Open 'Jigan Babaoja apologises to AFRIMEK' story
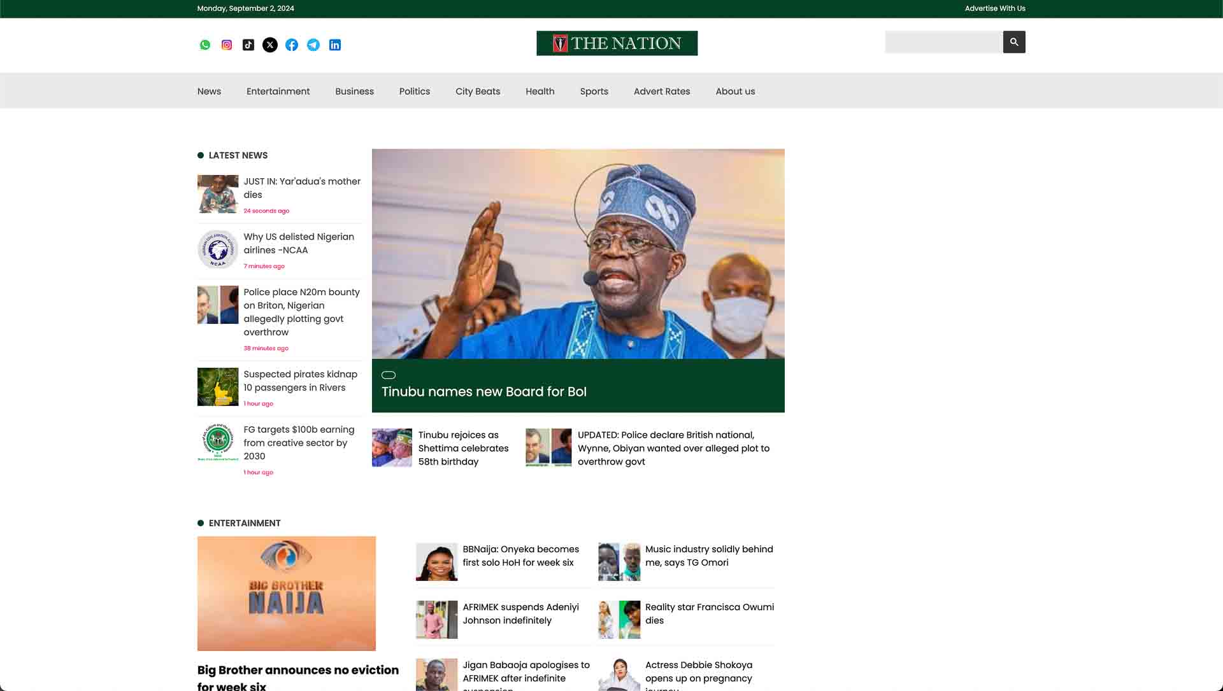Screen dimensions: 1223x691 [526, 674]
